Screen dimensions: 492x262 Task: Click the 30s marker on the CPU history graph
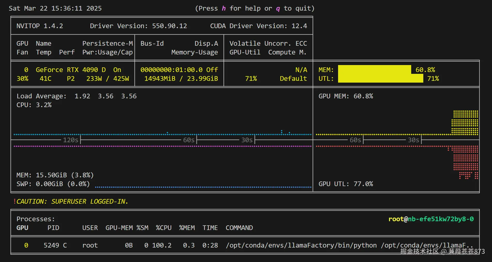coord(247,140)
